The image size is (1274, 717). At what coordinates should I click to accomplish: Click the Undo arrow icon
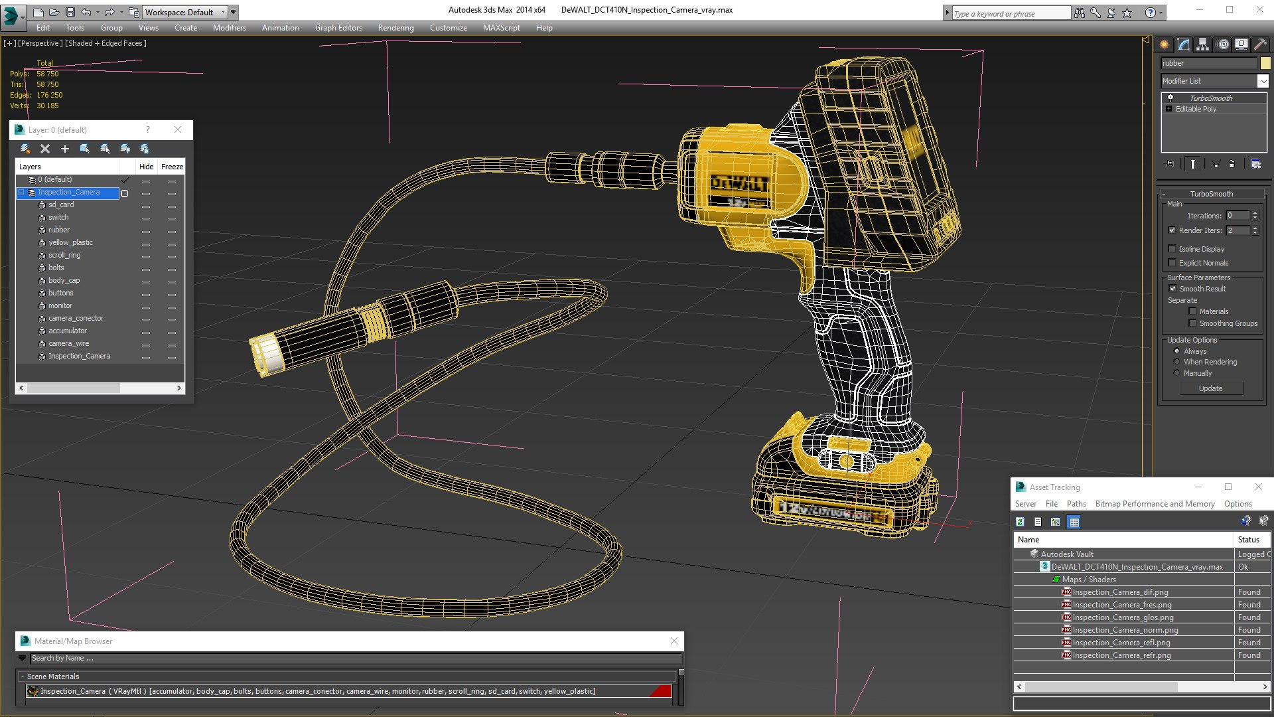(86, 12)
